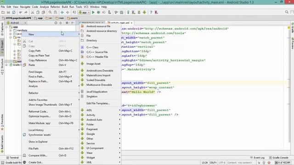Click the Undo arrow icon
Viewport: 294px width, 165px height.
pyautogui.click(x=20, y=12)
